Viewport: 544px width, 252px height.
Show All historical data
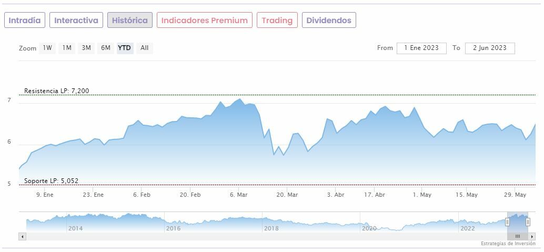(x=145, y=48)
